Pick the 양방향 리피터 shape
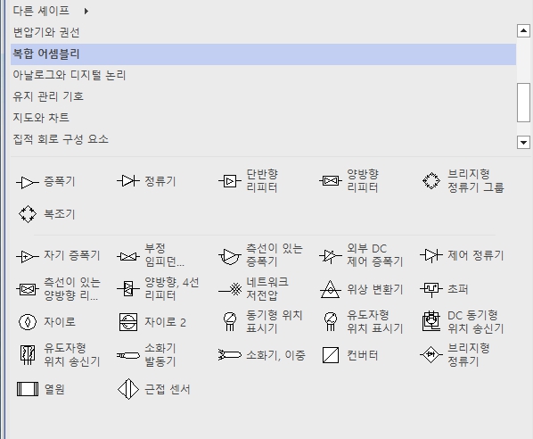Viewport: 533px width, 439px height. [x=349, y=181]
